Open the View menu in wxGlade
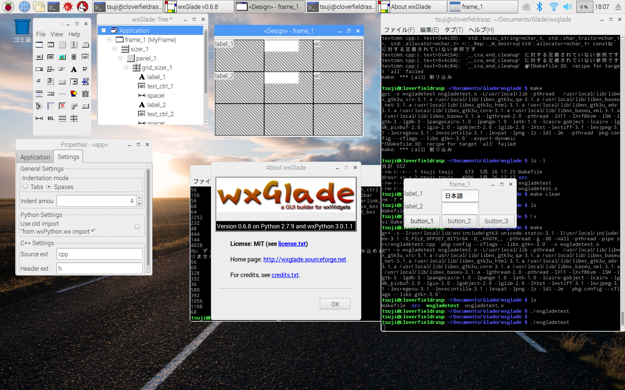The height and width of the screenshot is (390, 625). pos(57,34)
